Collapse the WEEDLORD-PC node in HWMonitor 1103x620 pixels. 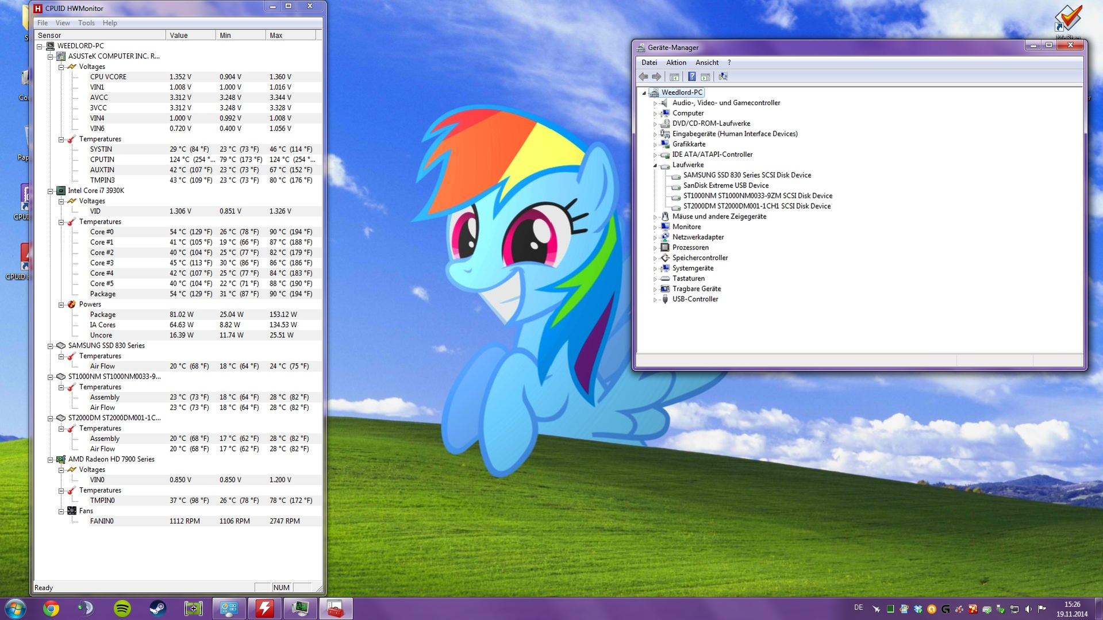pyautogui.click(x=40, y=46)
